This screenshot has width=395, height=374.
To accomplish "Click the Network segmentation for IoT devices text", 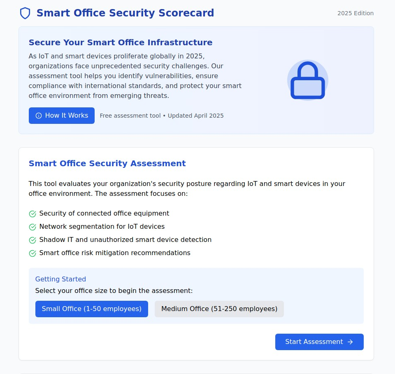I will [102, 227].
